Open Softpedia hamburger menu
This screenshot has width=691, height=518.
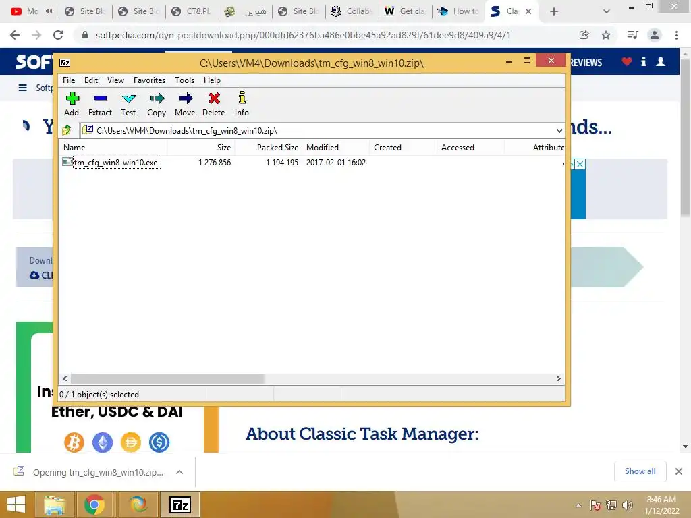point(23,88)
